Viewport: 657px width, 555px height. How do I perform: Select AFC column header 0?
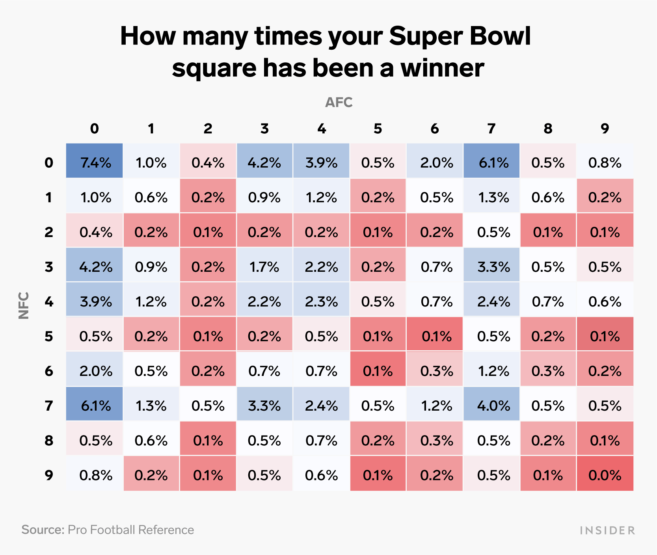pyautogui.click(x=95, y=128)
